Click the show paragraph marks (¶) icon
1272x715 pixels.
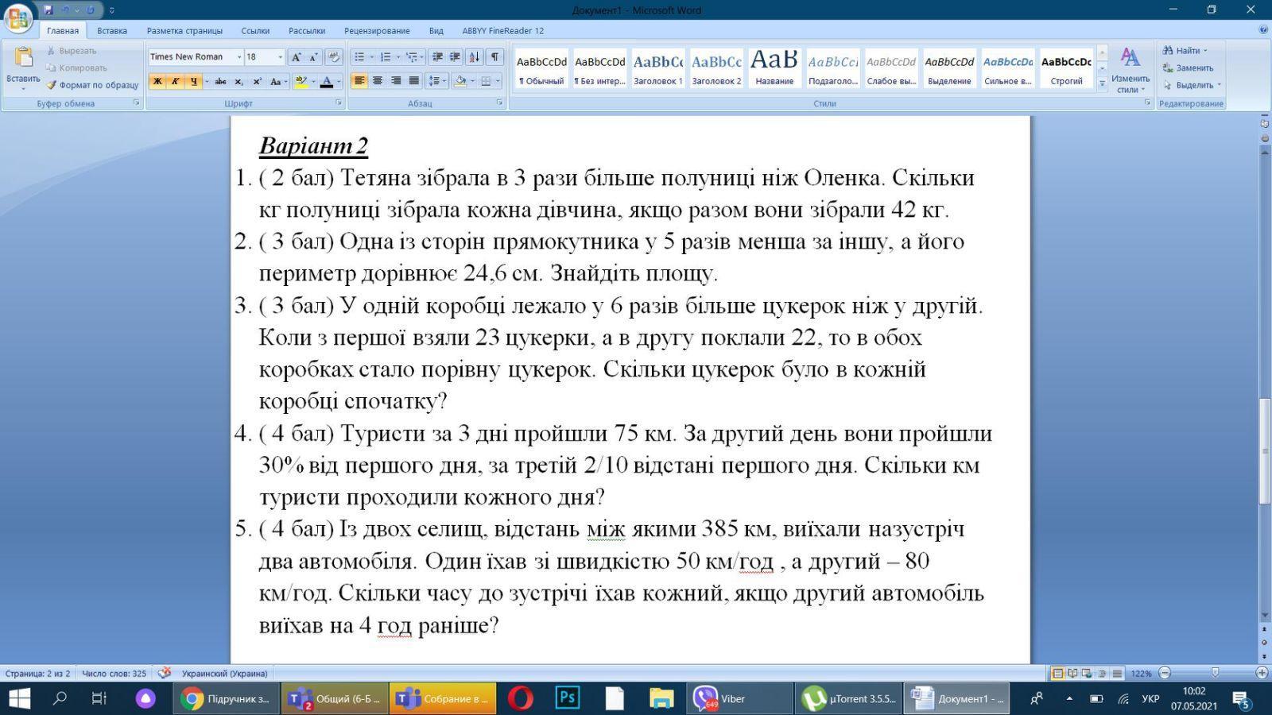point(494,57)
